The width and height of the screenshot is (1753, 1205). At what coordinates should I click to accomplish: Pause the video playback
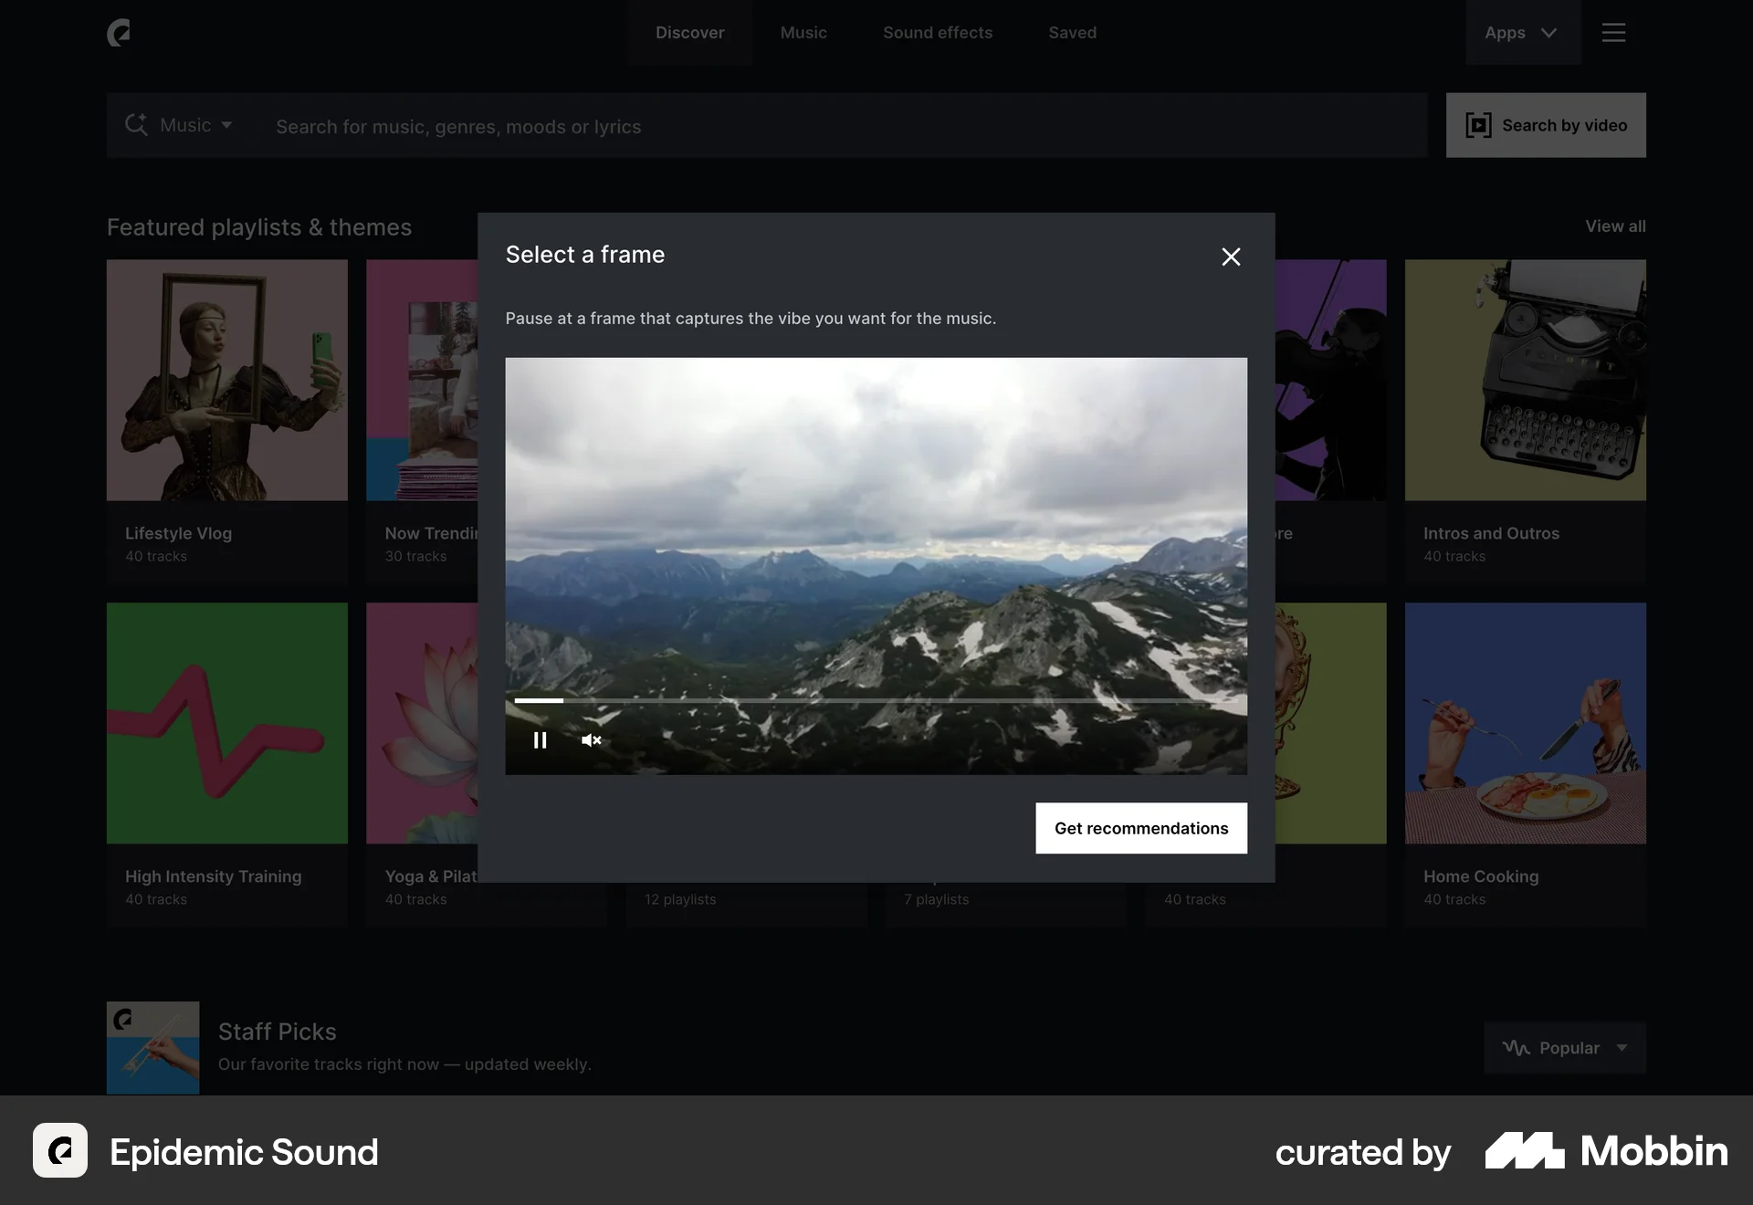coord(540,740)
